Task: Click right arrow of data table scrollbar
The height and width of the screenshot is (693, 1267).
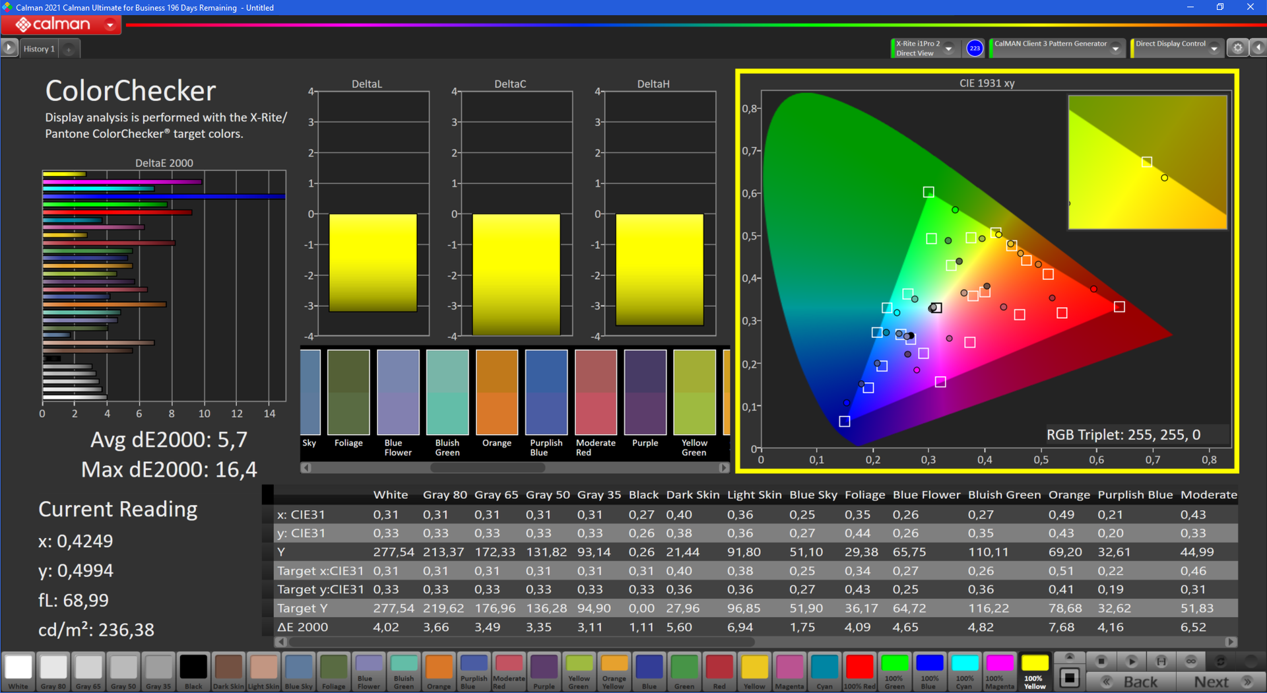Action: 1230,642
